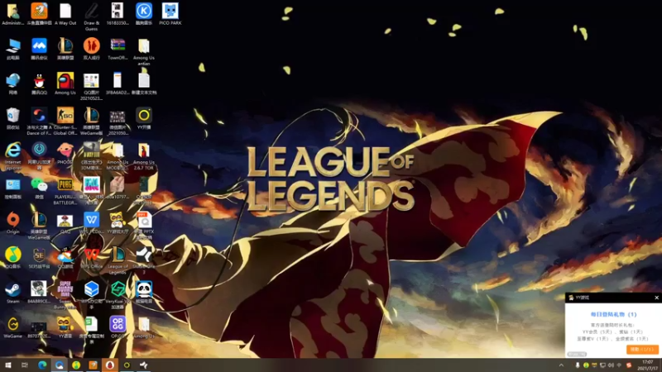Screen dimensions: 662x372
Task: Launch QQ Music yellow-green icon
Action: tap(12, 255)
